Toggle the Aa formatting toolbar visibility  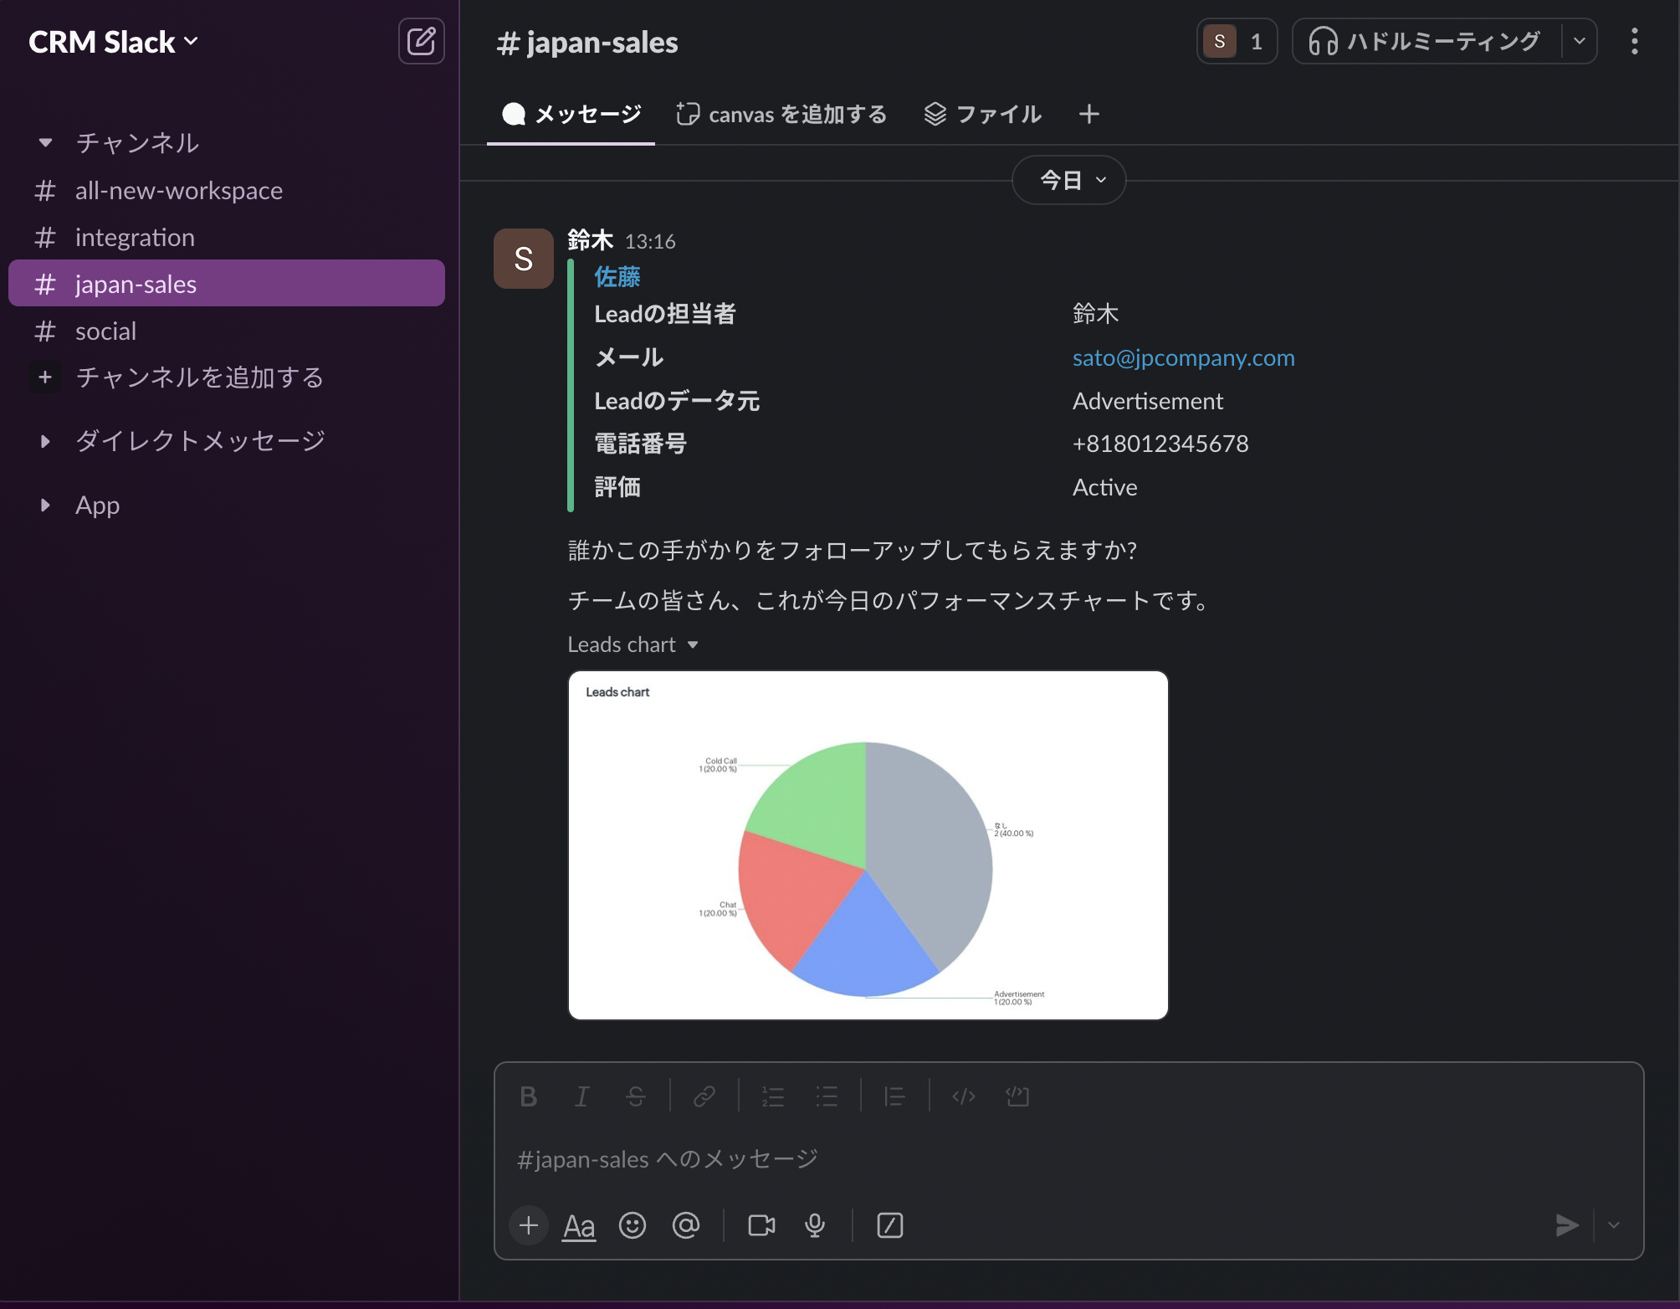(x=579, y=1225)
